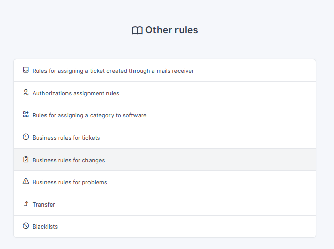Go to Business rules for tickets
334x249 pixels.
[66, 138]
